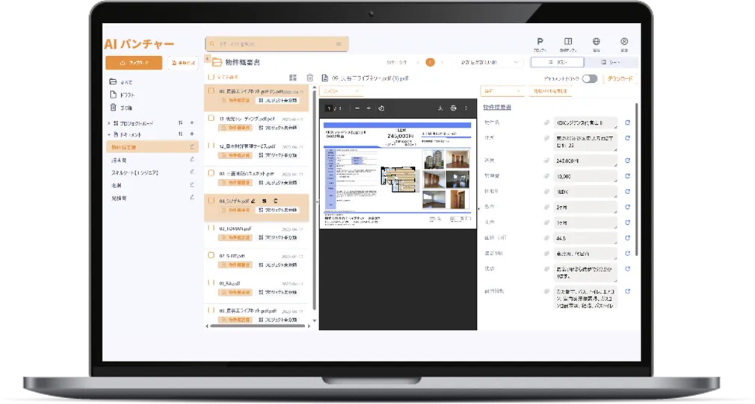This screenshot has height=404, width=755.
Task: Click the search input field at top
Action: (x=277, y=44)
